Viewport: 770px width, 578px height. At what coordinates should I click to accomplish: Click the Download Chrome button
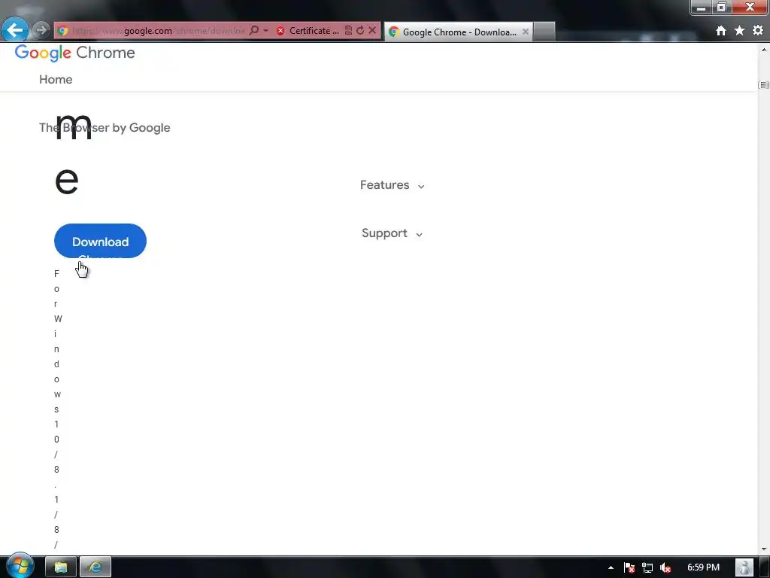click(100, 241)
